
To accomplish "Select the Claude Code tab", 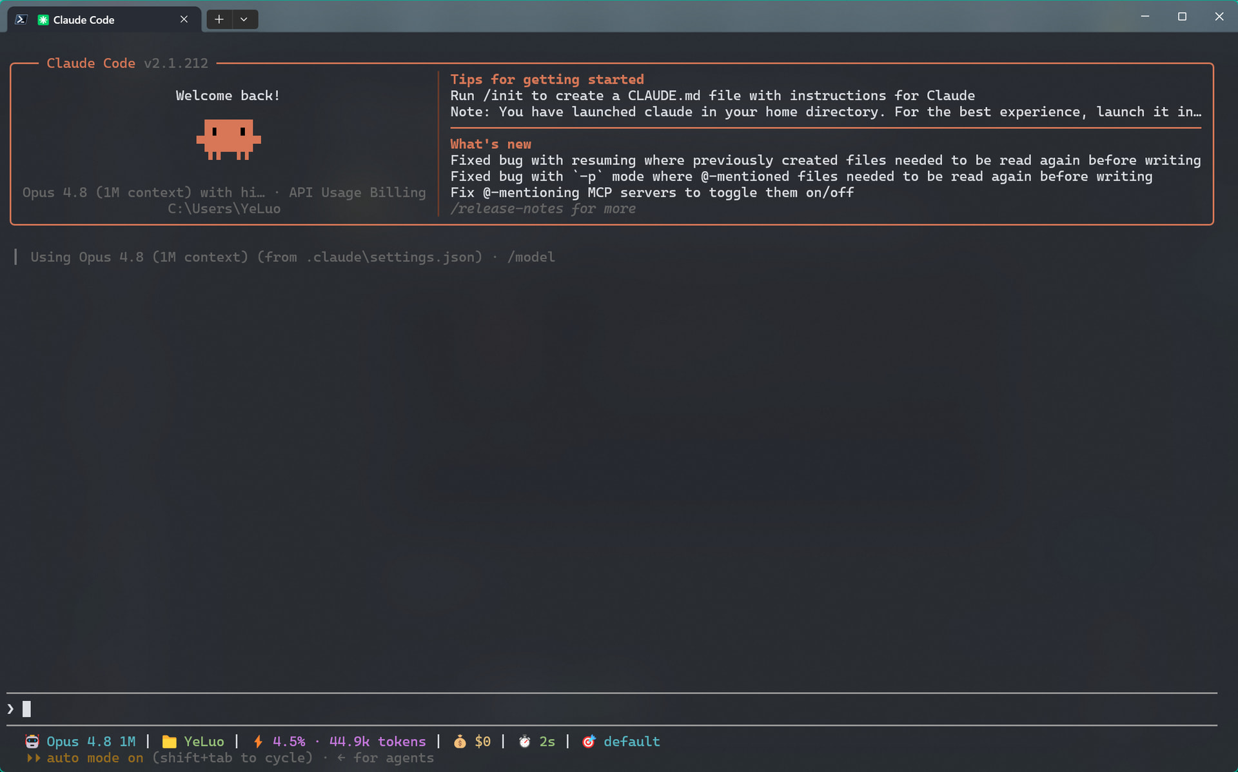I will coord(104,19).
